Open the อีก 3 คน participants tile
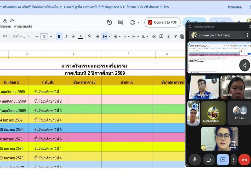Image resolution: width=251 pixels, height=188 pixels. (239, 113)
